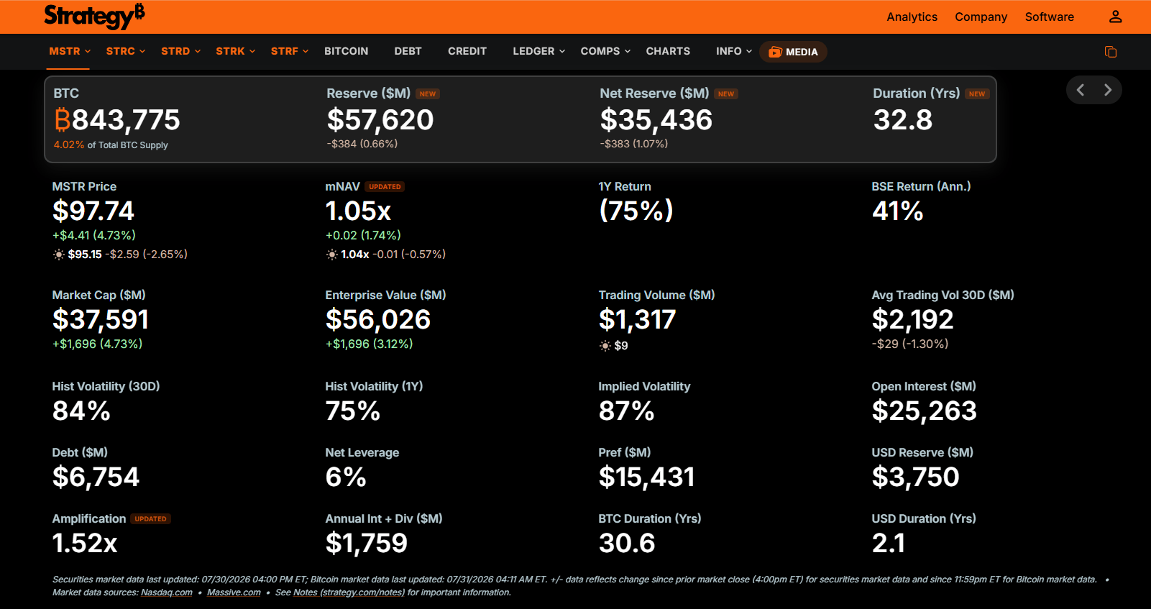Expand the INFO dropdown menu

pyautogui.click(x=734, y=51)
